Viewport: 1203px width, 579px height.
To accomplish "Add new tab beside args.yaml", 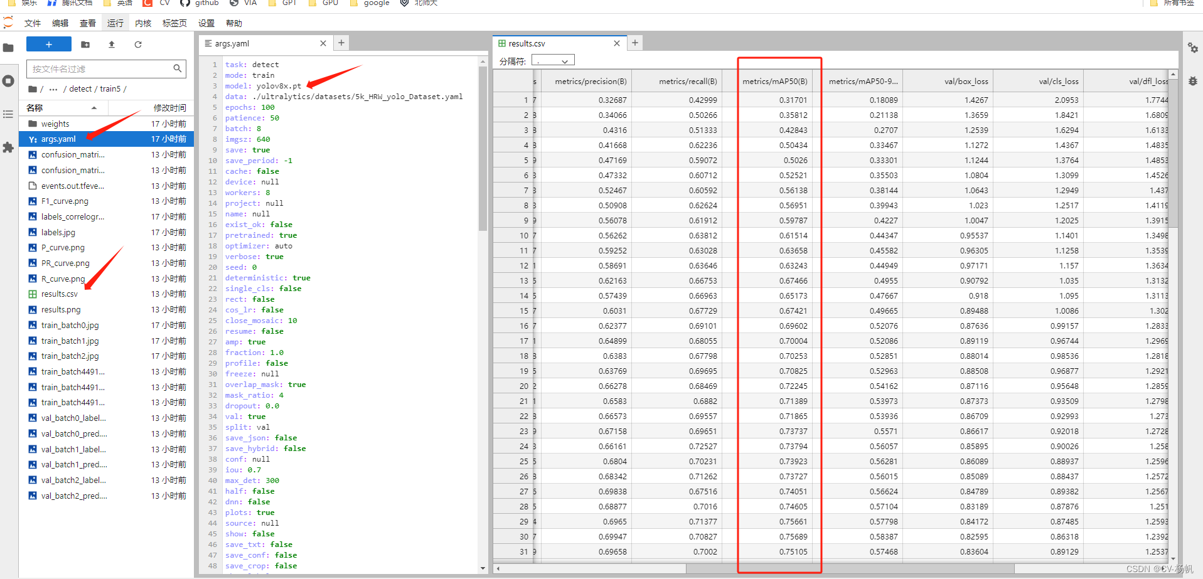I will (341, 43).
